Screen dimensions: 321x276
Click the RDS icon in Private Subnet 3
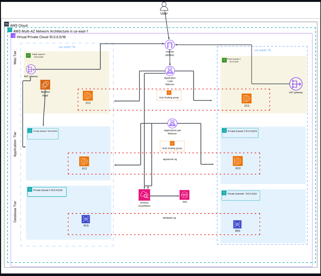click(85, 219)
